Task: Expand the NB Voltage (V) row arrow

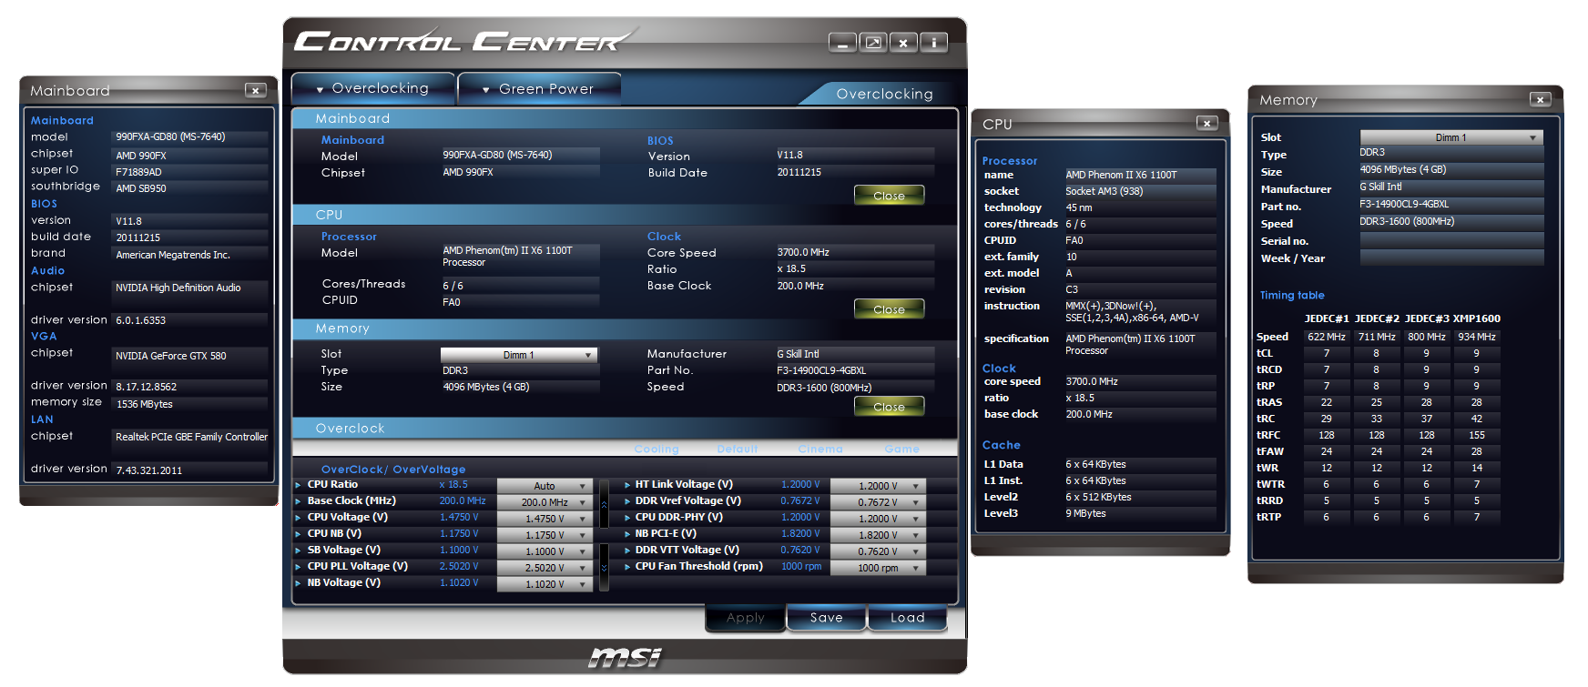Action: tap(298, 583)
